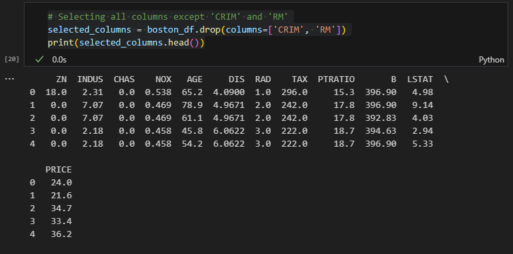This screenshot has height=254, width=513.
Task: Click the LSTAT column header
Action: 420,79
